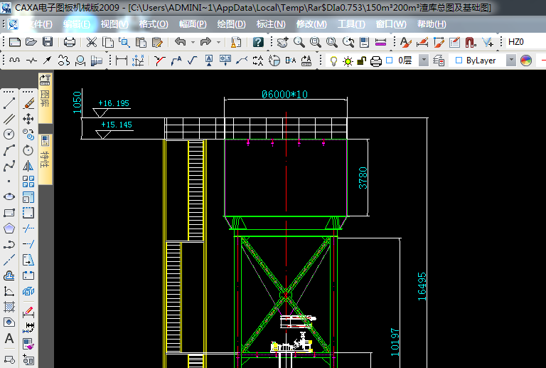Click the Zoom previous view icon
The image size is (546, 368).
click(348, 42)
